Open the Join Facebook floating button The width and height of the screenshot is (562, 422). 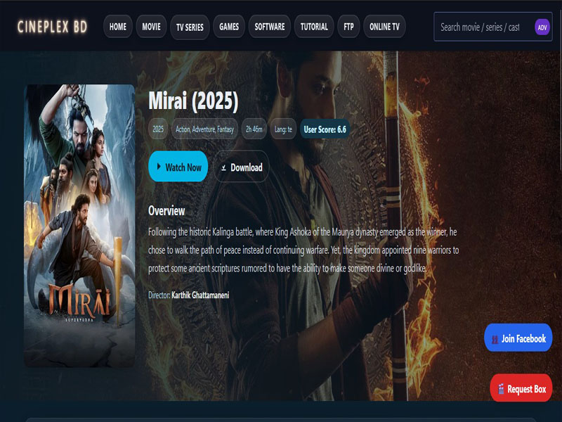[518, 338]
